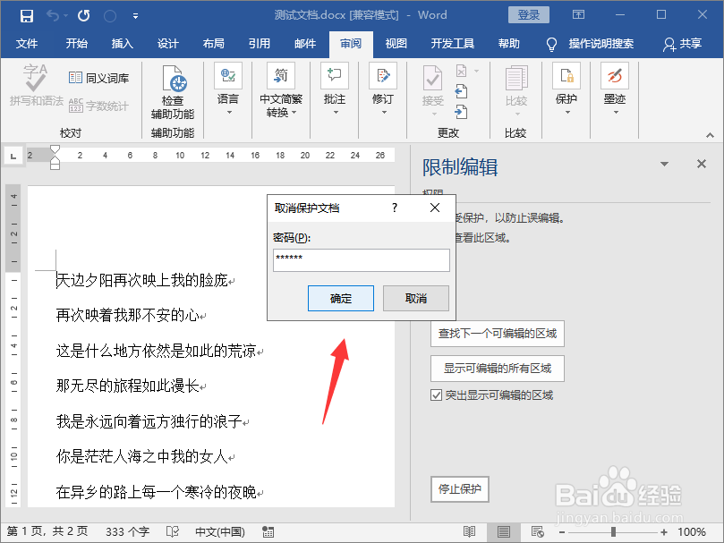Switch to the 视图 ribbon tab
The image size is (724, 543).
pyautogui.click(x=395, y=42)
